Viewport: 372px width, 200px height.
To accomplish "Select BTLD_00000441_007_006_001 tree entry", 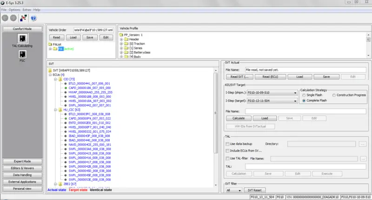I will point(89,84).
